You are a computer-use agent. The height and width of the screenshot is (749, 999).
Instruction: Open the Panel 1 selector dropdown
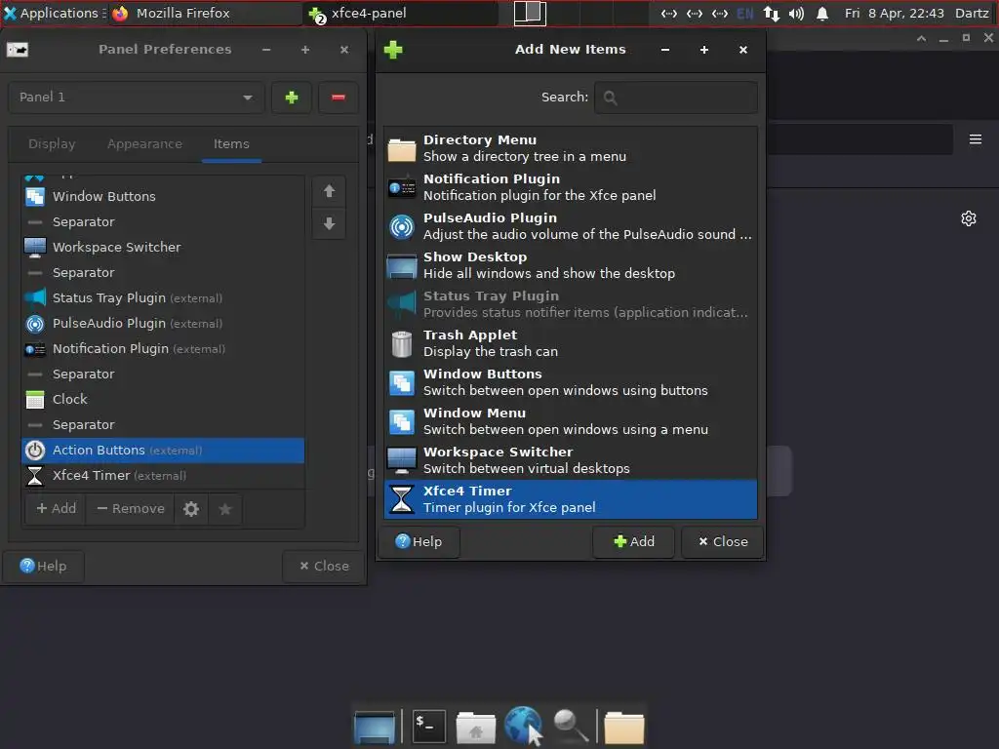click(x=137, y=98)
